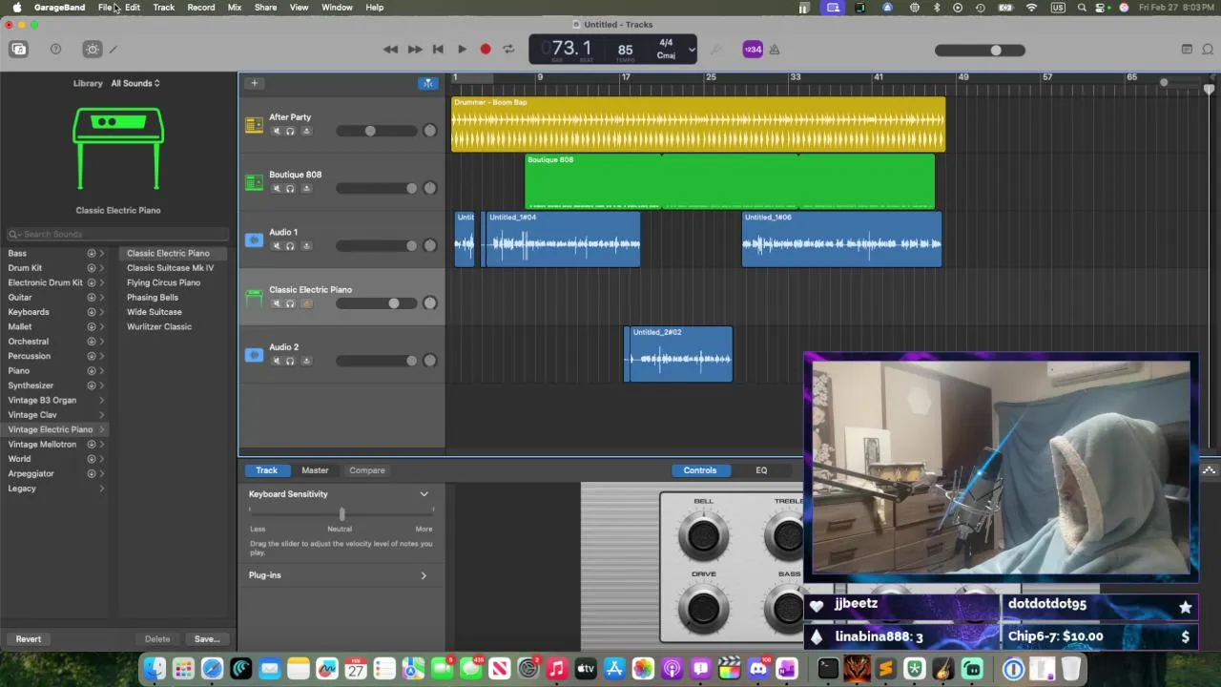1221x687 pixels.
Task: Fast forward the playhead in transport
Action: coord(414,50)
